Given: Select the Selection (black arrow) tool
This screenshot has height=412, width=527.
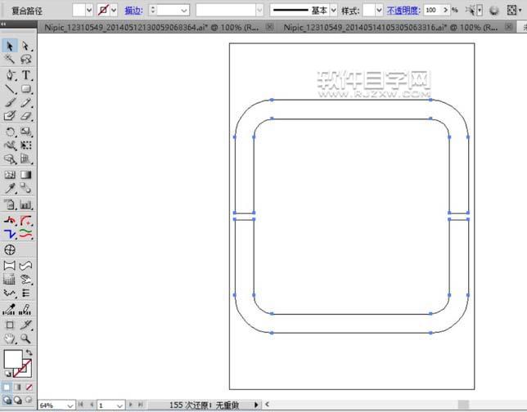Looking at the screenshot, I should point(10,46).
